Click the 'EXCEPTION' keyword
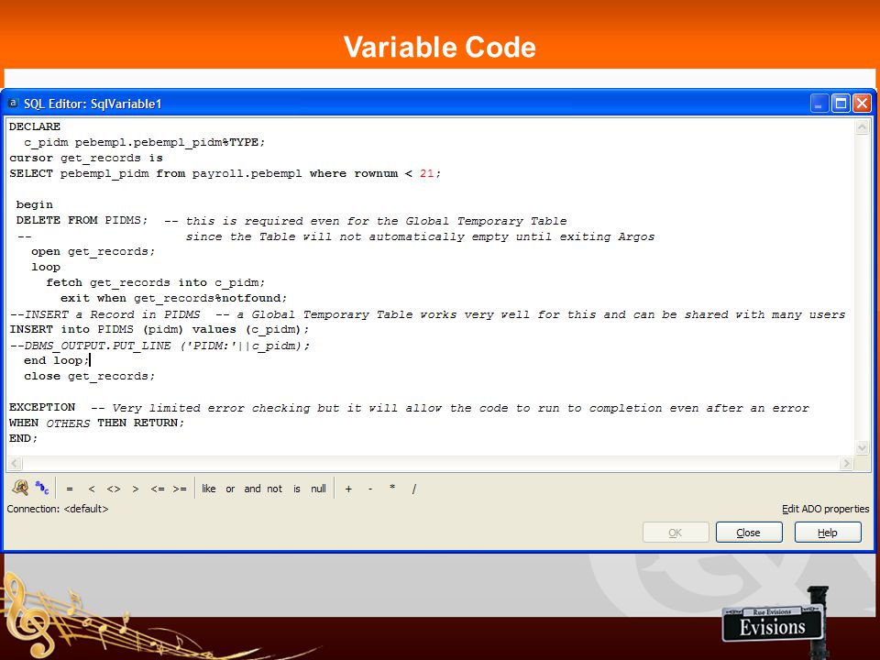The width and height of the screenshot is (880, 660). pyautogui.click(x=42, y=407)
